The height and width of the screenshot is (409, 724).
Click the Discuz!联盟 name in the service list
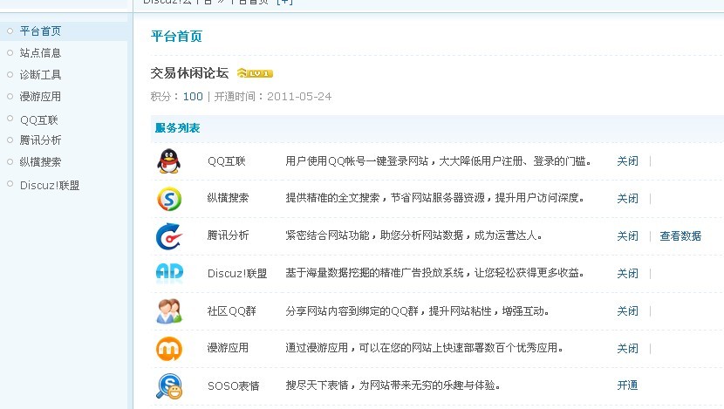(x=237, y=273)
